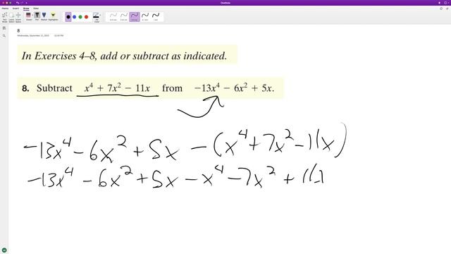451x254 pixels.
Task: Select the Marker tool
Action: click(x=44, y=16)
